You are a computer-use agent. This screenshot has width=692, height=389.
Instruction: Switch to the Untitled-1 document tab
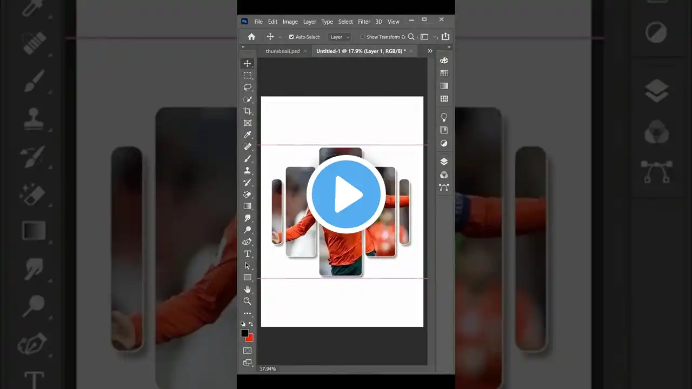tap(361, 51)
